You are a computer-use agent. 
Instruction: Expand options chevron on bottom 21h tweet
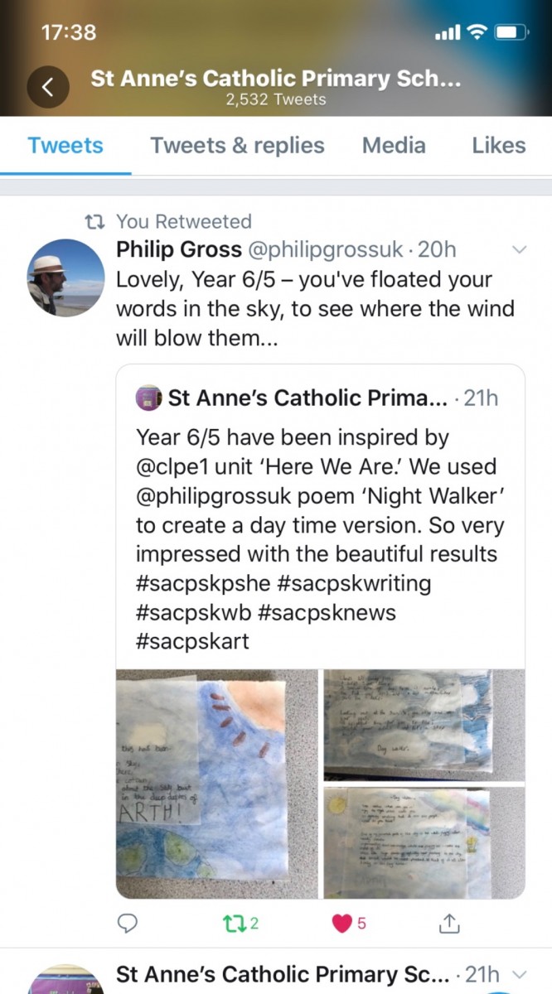pyautogui.click(x=520, y=973)
